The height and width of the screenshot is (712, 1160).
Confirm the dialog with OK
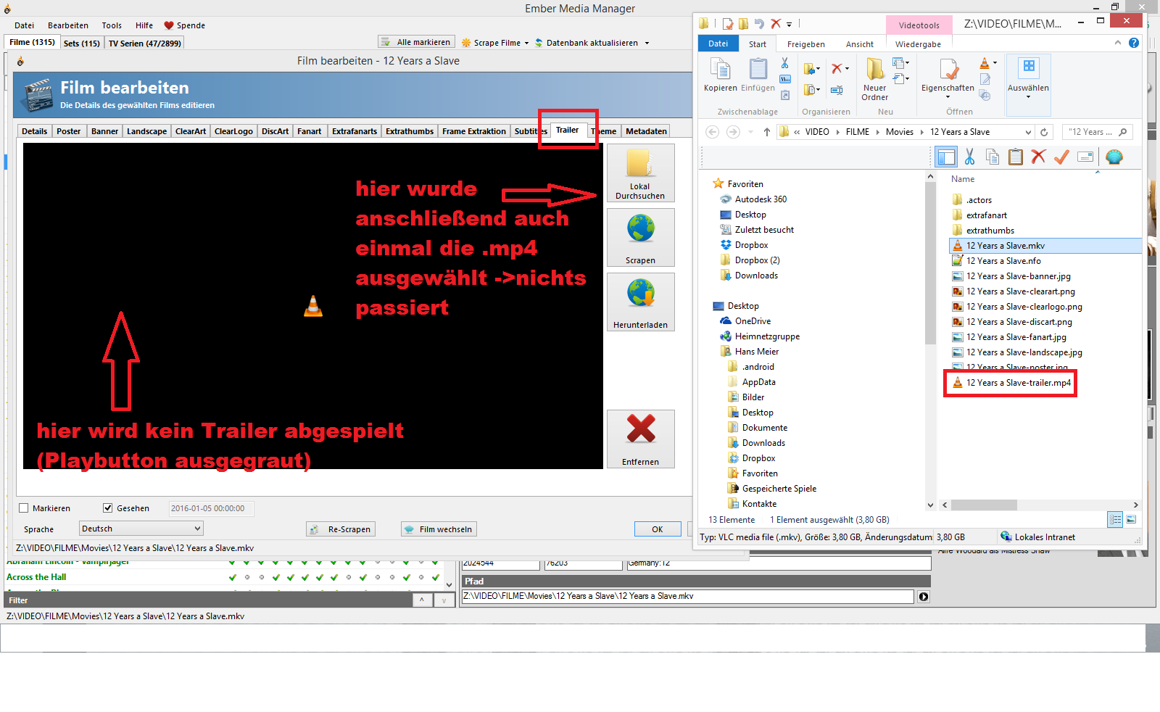(x=658, y=529)
